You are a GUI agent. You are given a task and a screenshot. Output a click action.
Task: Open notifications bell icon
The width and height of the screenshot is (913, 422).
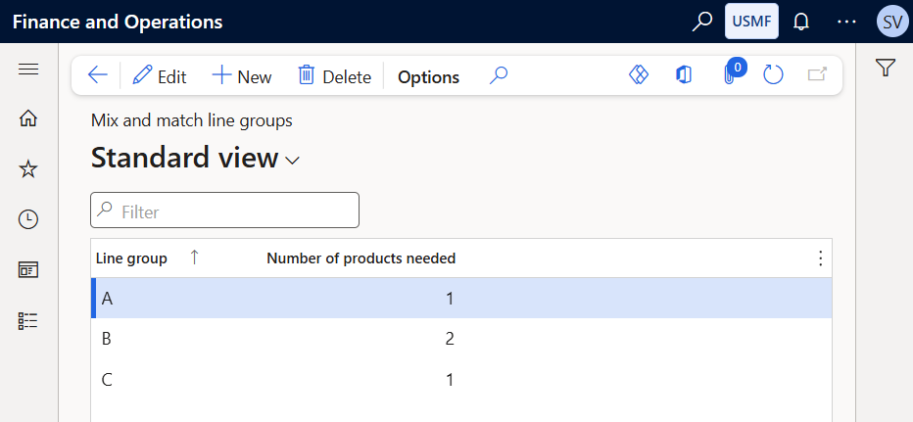pyautogui.click(x=801, y=22)
